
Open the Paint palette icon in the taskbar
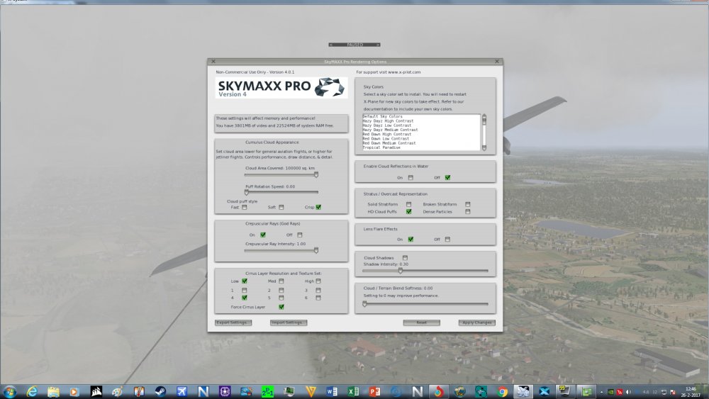[x=118, y=391]
